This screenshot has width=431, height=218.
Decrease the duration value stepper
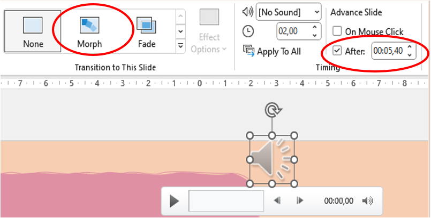tap(315, 36)
